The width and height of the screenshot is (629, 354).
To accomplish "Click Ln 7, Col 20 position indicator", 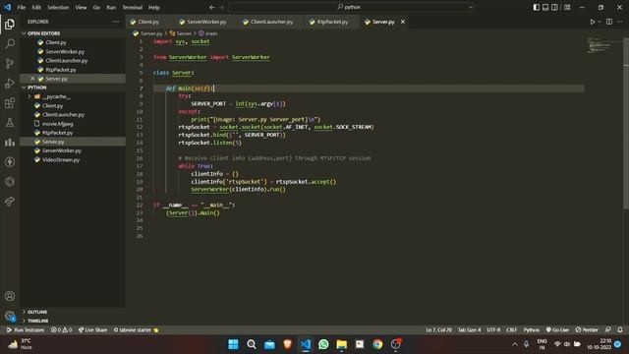I will pyautogui.click(x=439, y=330).
